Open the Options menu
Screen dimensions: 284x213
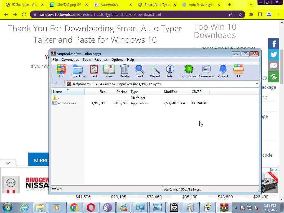pyautogui.click(x=117, y=60)
